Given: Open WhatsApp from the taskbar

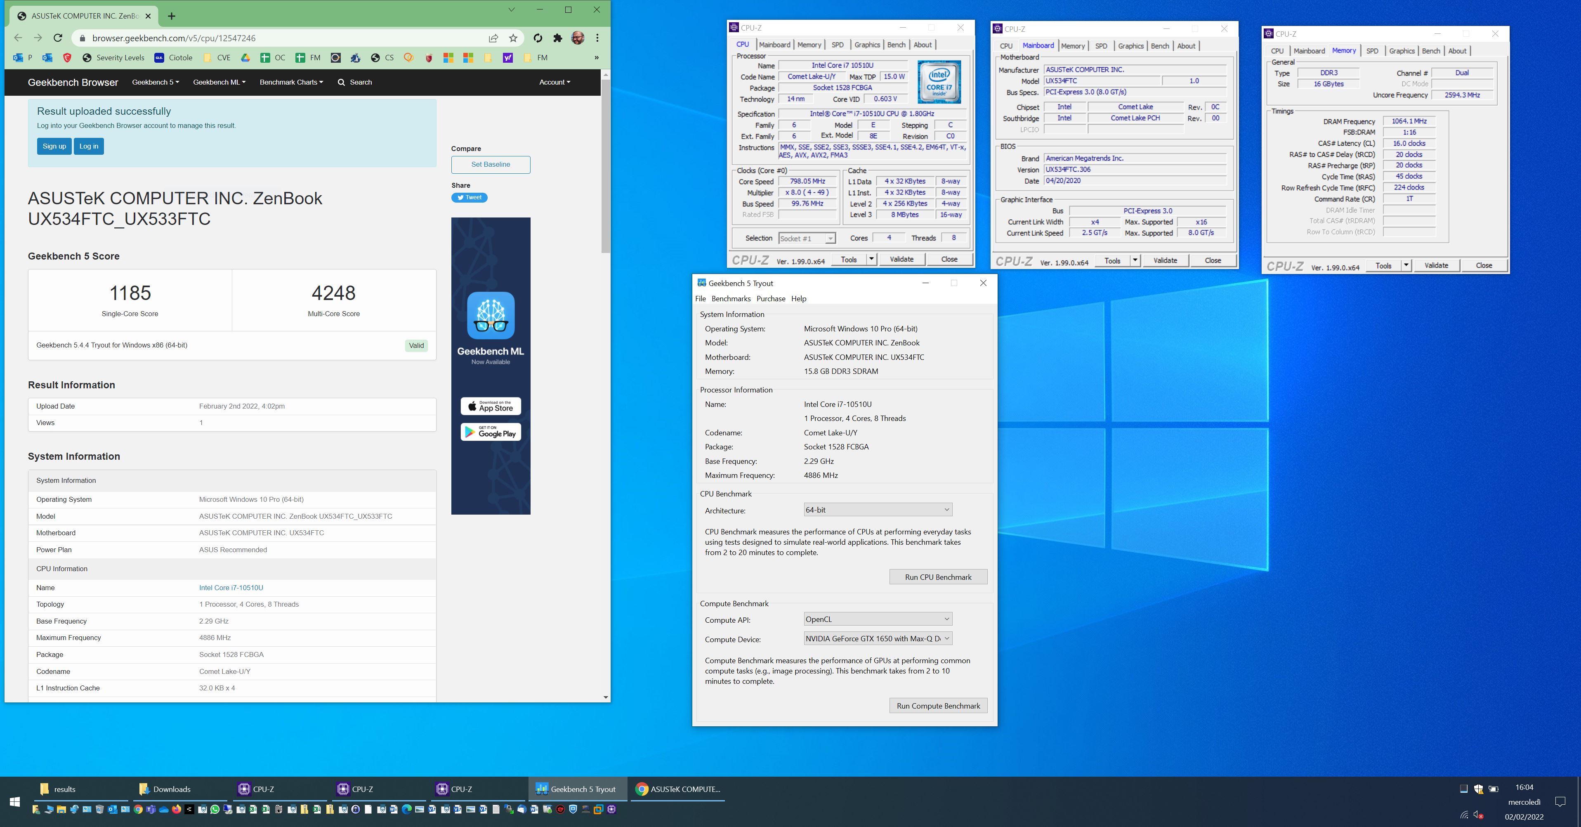Looking at the screenshot, I should pos(215,809).
